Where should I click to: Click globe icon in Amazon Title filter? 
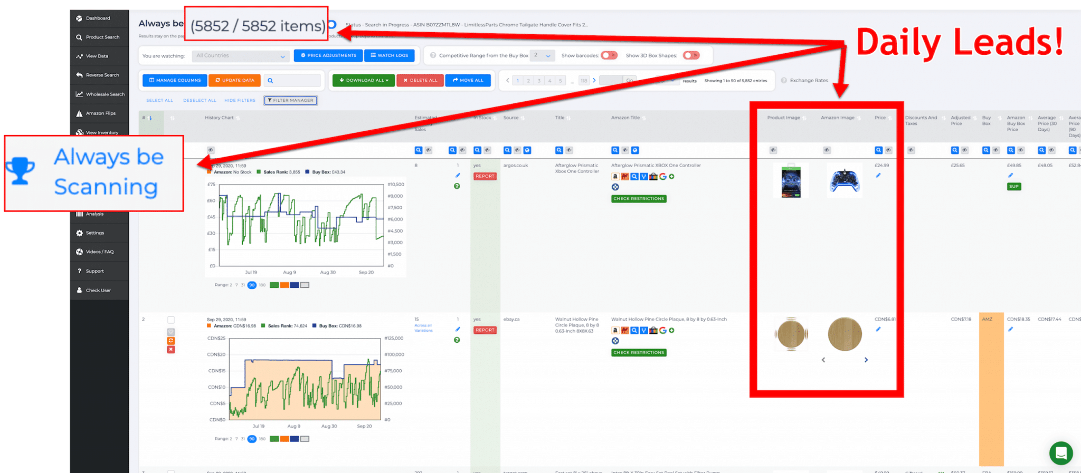pos(635,150)
